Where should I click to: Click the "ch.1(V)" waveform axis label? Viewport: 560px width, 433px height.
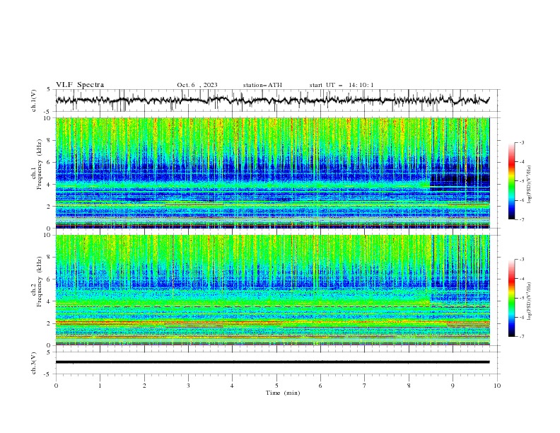pos(34,100)
